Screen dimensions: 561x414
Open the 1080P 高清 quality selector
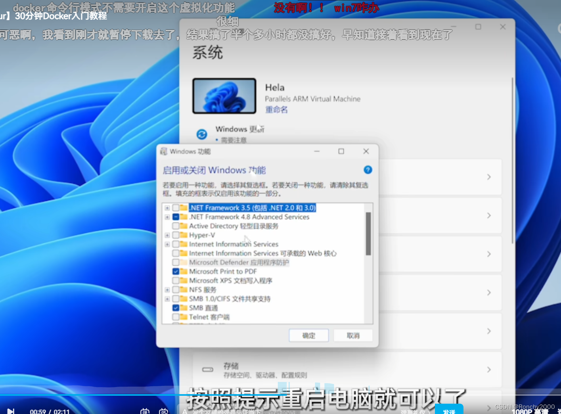click(x=530, y=412)
